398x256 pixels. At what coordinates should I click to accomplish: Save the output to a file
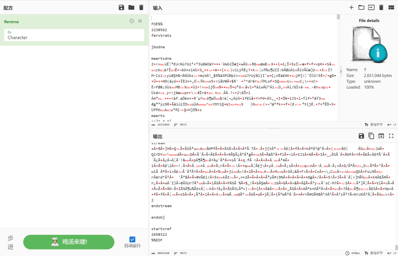[361, 136]
